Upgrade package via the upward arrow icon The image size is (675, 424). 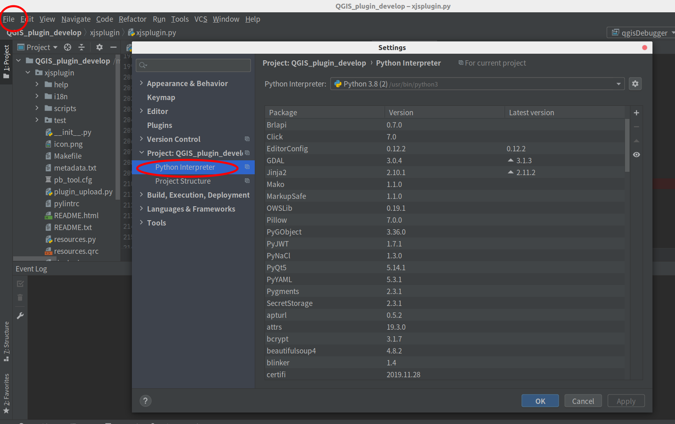click(636, 141)
